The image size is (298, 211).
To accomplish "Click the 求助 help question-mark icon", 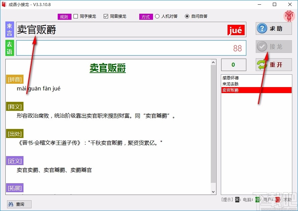I will (x=262, y=28).
